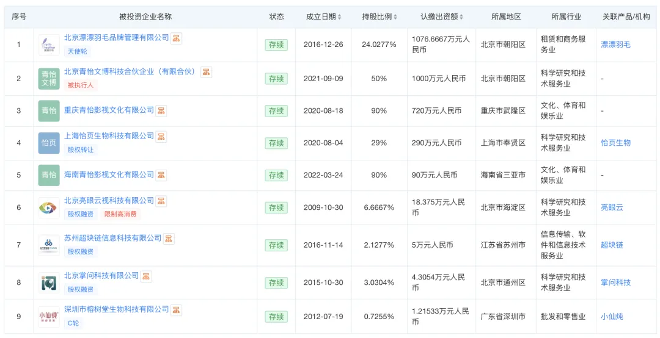This screenshot has width=660, height=338.
Task: Click the 青怡文博 green logo tile
Action: 49,79
